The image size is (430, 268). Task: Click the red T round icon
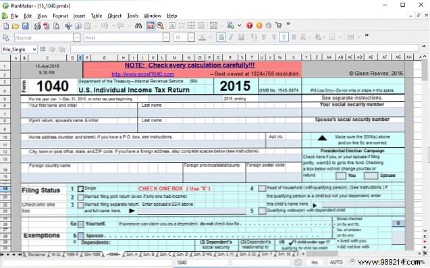pos(249,26)
